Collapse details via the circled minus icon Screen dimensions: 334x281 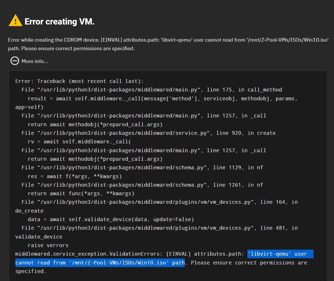pyautogui.click(x=15, y=61)
